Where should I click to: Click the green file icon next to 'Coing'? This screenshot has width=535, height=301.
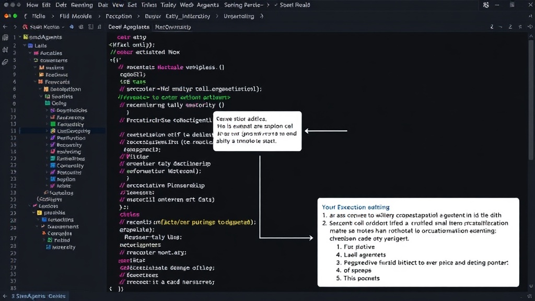pos(48,103)
